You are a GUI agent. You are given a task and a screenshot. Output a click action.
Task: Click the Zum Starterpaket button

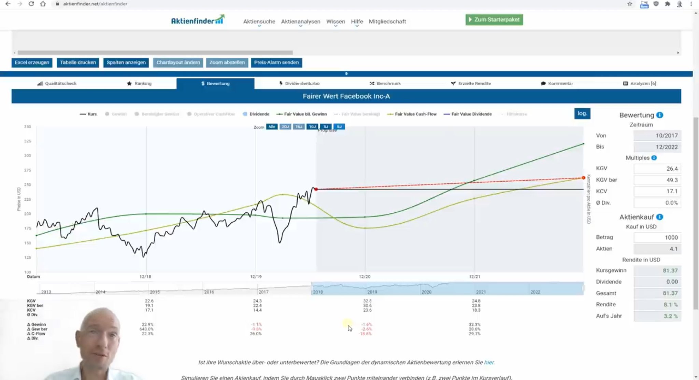click(494, 19)
